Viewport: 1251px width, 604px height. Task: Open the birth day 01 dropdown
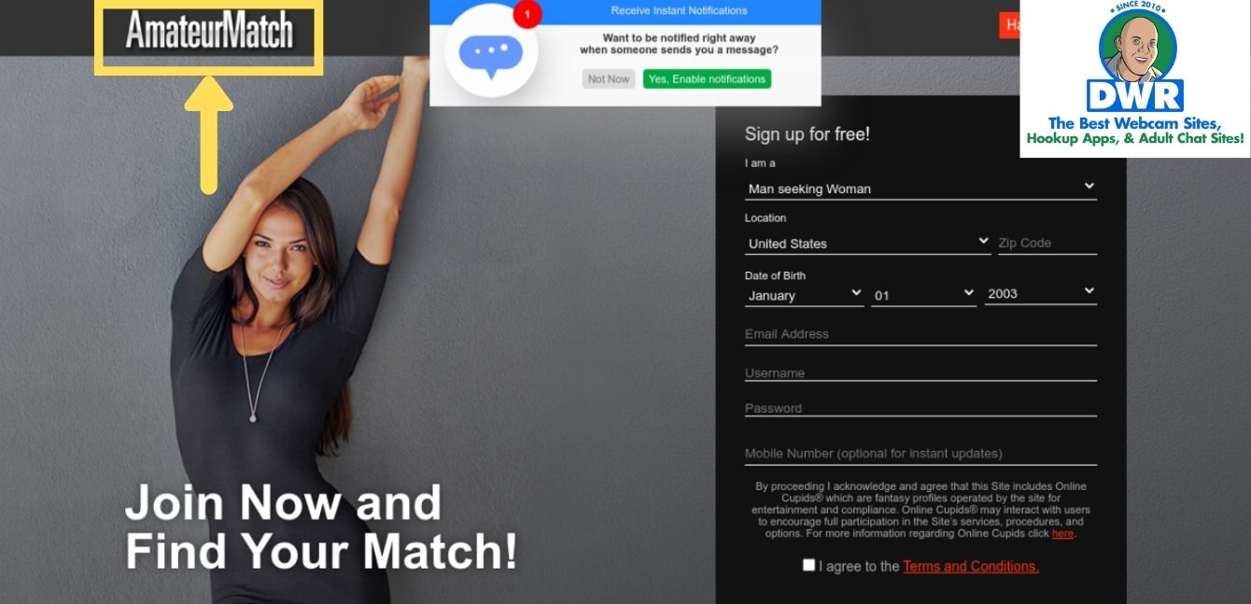tap(923, 295)
